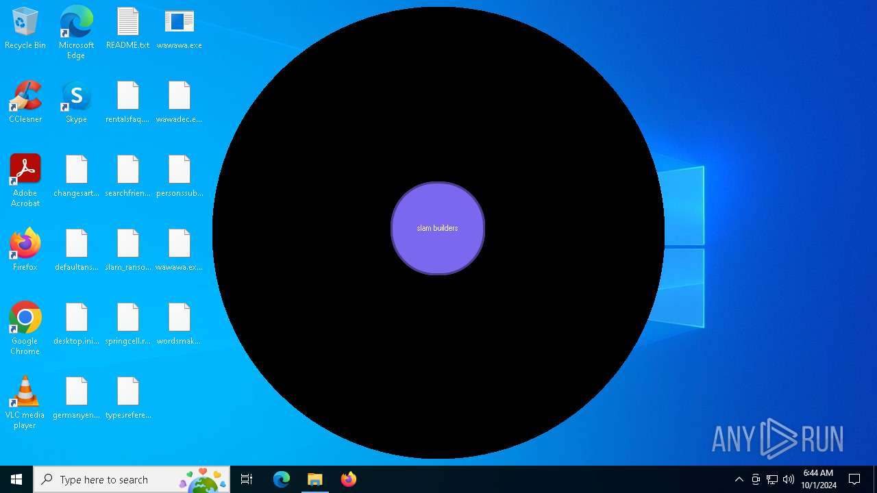Select the springcell file icon

coord(127,324)
